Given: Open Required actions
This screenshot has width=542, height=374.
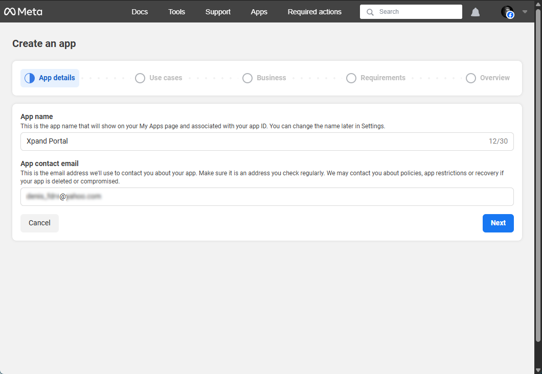Looking at the screenshot, I should [314, 12].
